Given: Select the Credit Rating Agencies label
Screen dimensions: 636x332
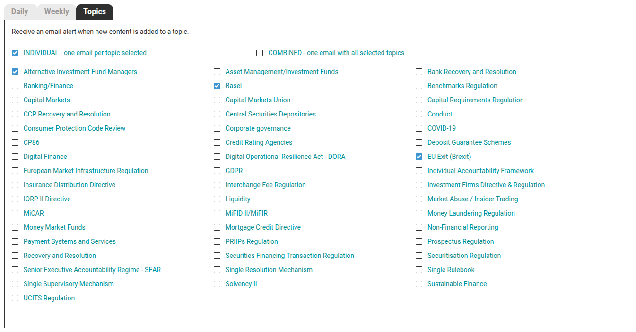Looking at the screenshot, I should (x=259, y=142).
